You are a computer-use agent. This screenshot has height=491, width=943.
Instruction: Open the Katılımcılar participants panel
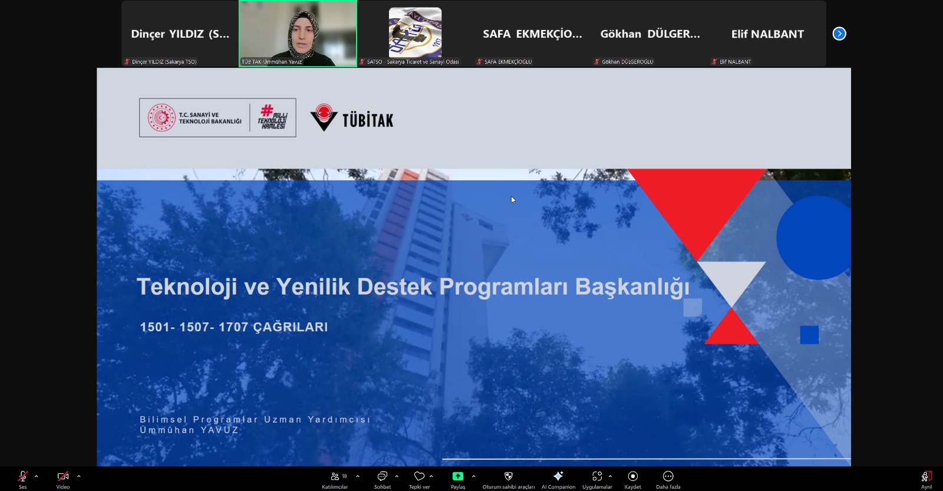tap(335, 477)
